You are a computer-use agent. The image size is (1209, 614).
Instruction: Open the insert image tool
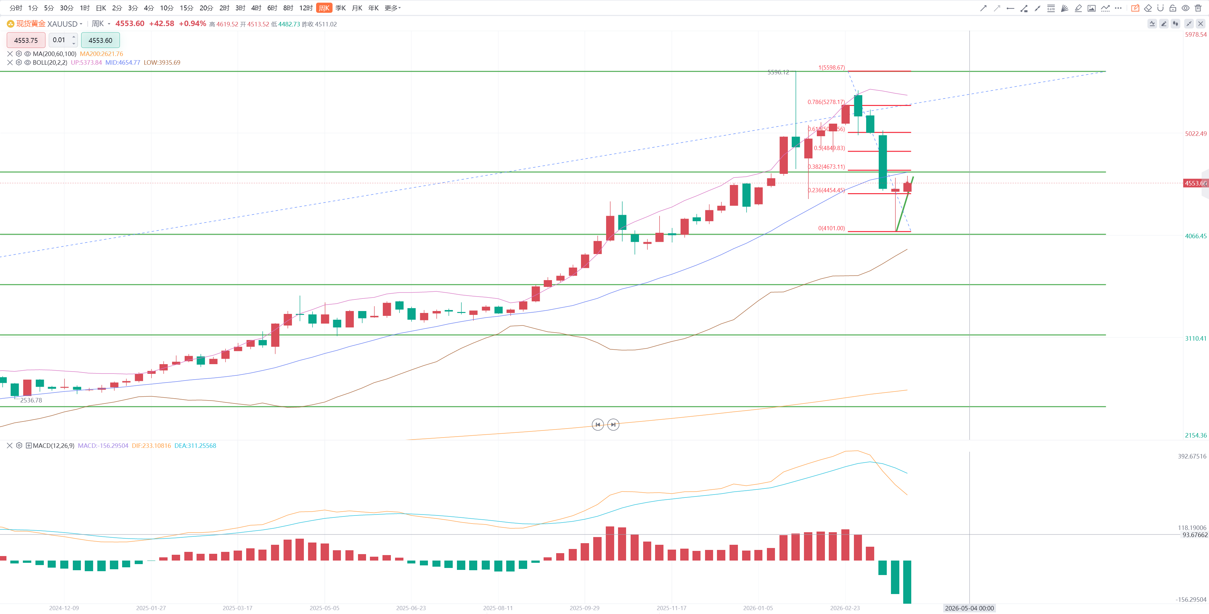coord(1092,8)
